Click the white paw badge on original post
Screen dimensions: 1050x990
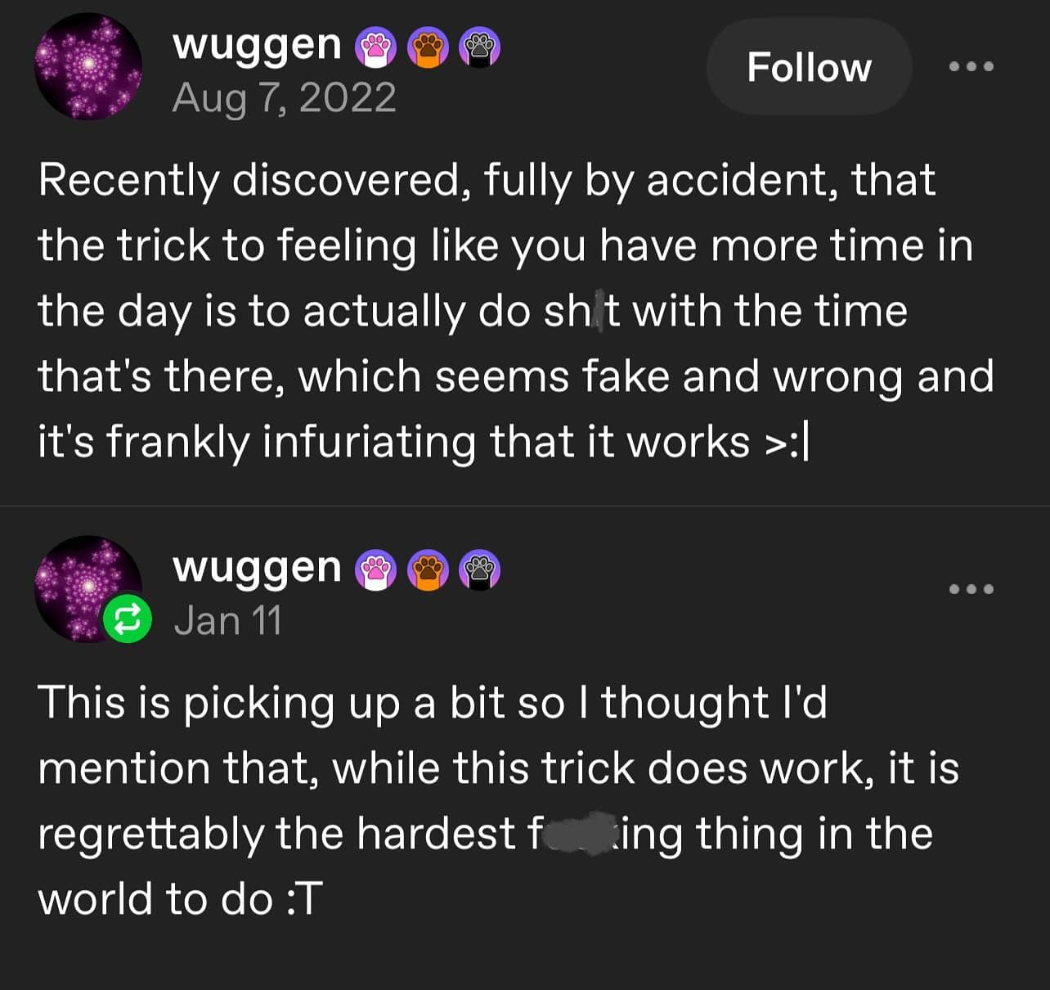click(x=375, y=47)
